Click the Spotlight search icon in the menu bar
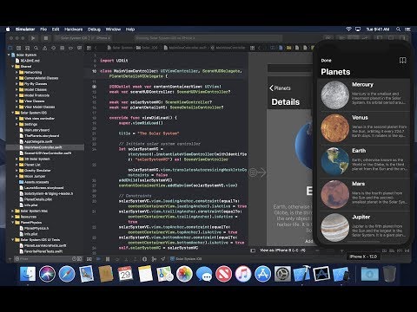This screenshot has height=312, width=417. tap(399, 29)
